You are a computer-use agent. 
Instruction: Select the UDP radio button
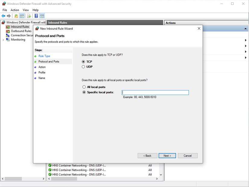click(83, 67)
